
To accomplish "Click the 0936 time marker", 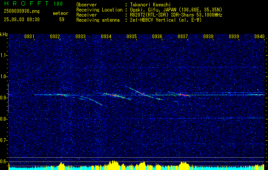I will click(x=157, y=36).
